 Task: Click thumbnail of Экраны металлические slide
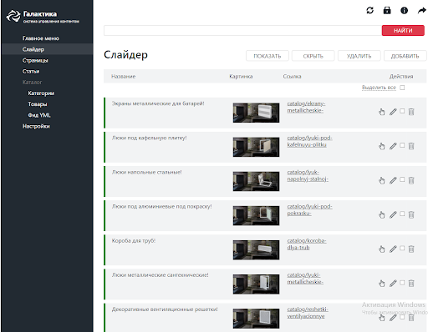click(256, 113)
